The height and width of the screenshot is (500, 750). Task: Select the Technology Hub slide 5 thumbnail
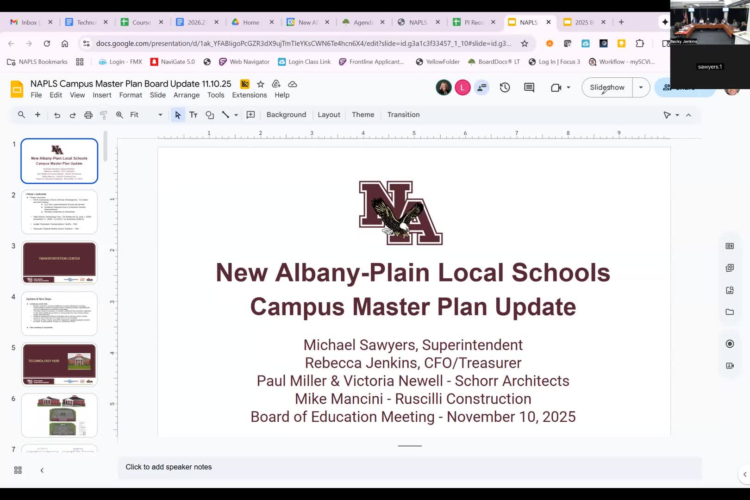(59, 364)
